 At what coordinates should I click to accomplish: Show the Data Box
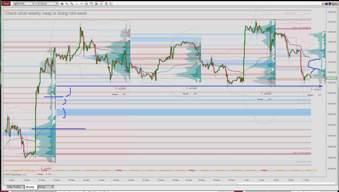coord(86,4)
